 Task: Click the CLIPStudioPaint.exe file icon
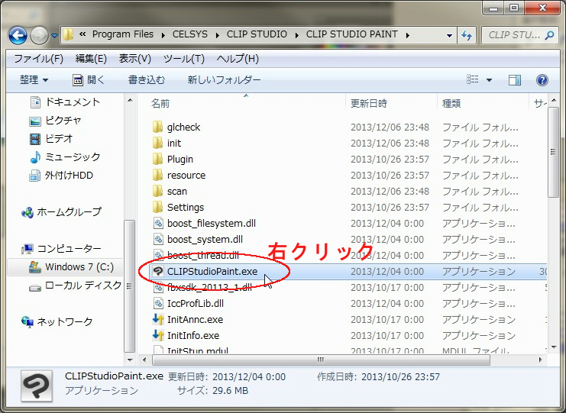click(158, 271)
